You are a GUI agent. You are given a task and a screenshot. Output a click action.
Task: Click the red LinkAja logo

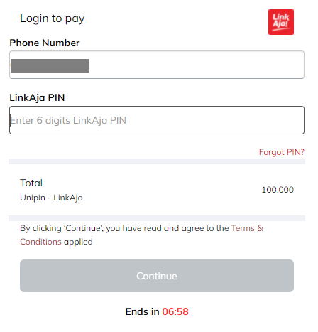click(x=281, y=22)
